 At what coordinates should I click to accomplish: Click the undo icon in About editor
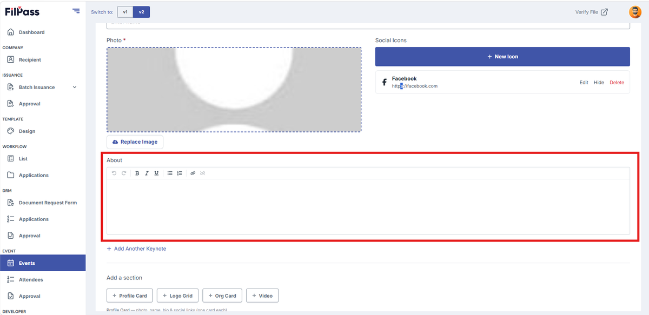tap(114, 173)
